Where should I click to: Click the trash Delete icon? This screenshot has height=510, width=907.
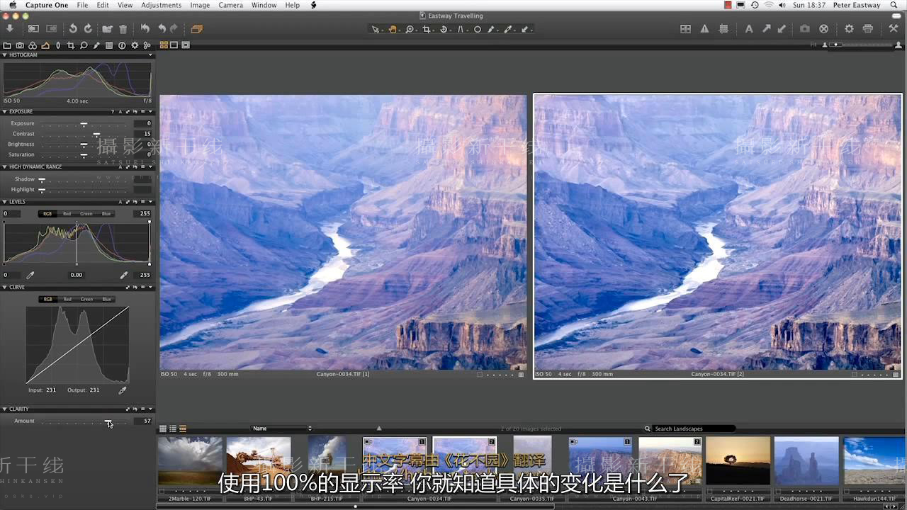click(x=123, y=29)
